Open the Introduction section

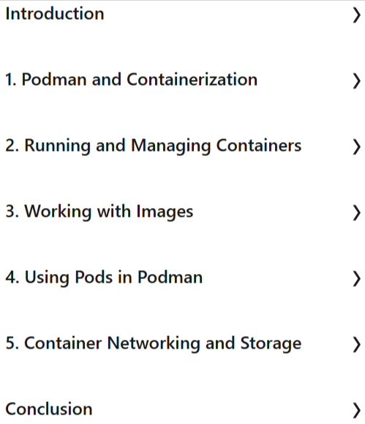pos(55,13)
